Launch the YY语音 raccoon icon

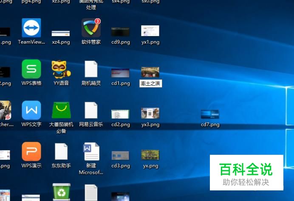click(61, 69)
